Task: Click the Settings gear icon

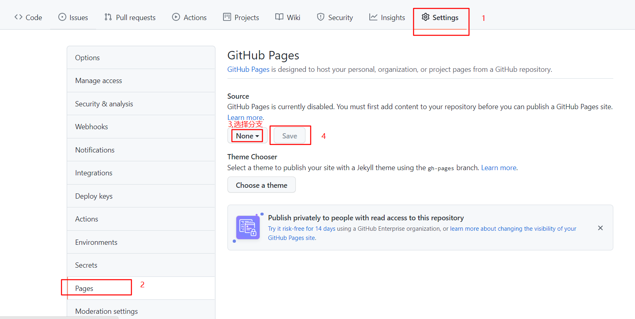Action: pyautogui.click(x=426, y=17)
